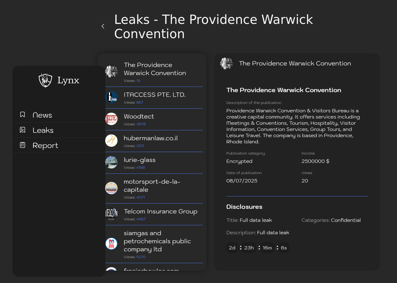The image size is (397, 283).
Task: Open the Leaks menu item
Action: [x=59, y=130]
